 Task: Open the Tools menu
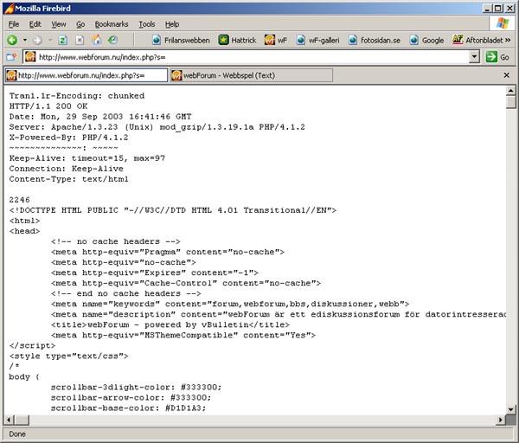(147, 24)
